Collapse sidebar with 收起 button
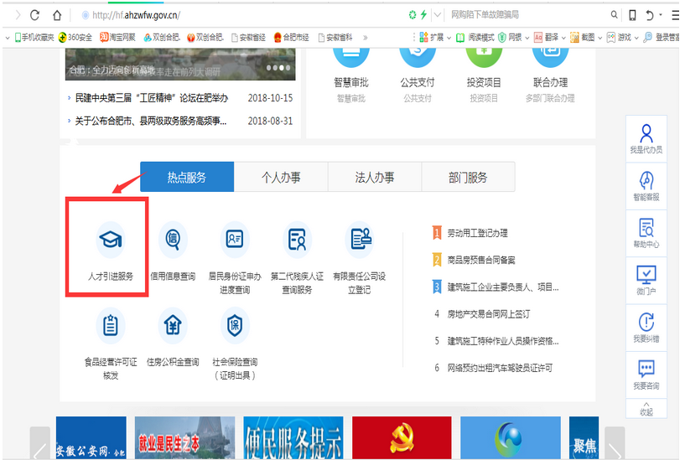The height and width of the screenshot is (460, 685). [646, 409]
